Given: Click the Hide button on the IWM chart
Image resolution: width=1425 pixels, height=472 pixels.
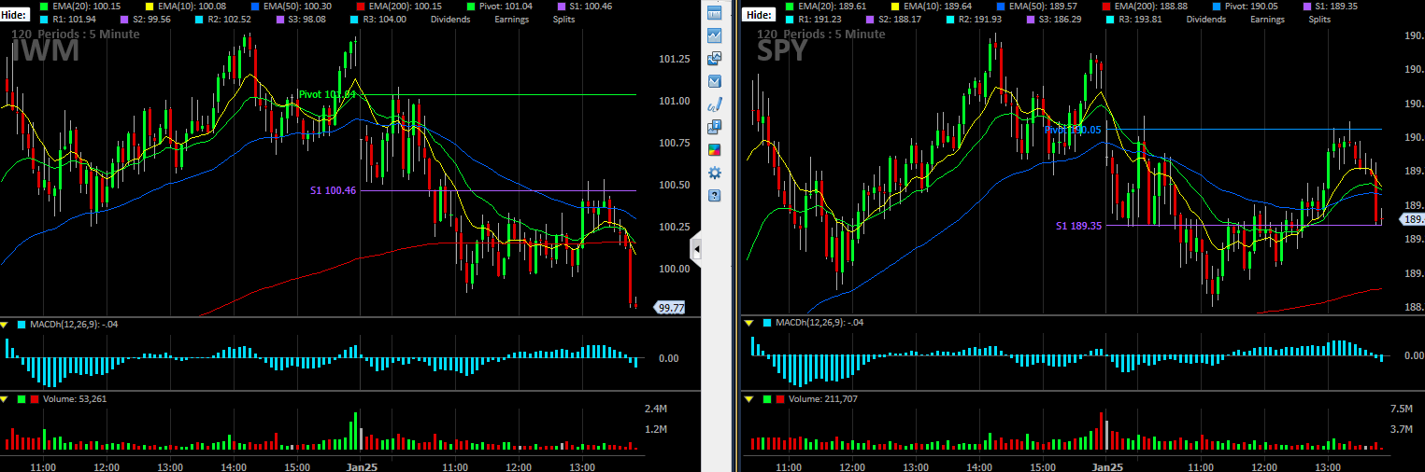Looking at the screenshot, I should (16, 15).
